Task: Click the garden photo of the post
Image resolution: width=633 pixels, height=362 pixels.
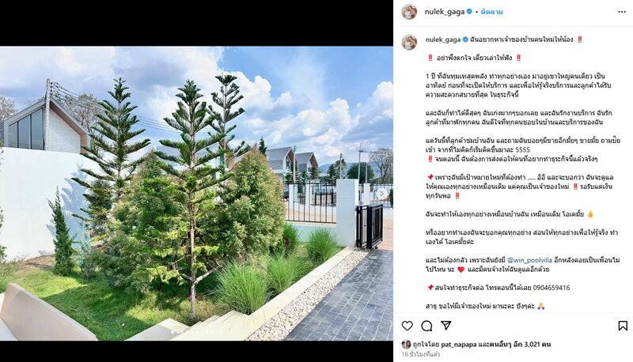Action: coord(196,193)
